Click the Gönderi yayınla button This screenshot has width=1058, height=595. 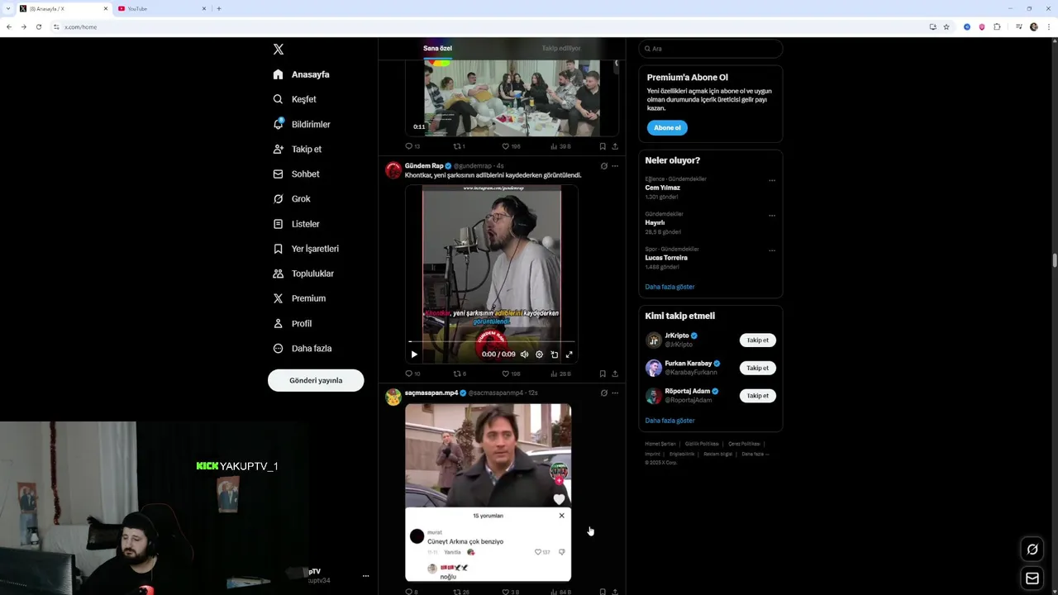coord(316,380)
